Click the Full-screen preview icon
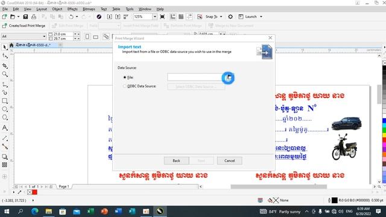This screenshot has height=217, width=386. [x=162, y=17]
